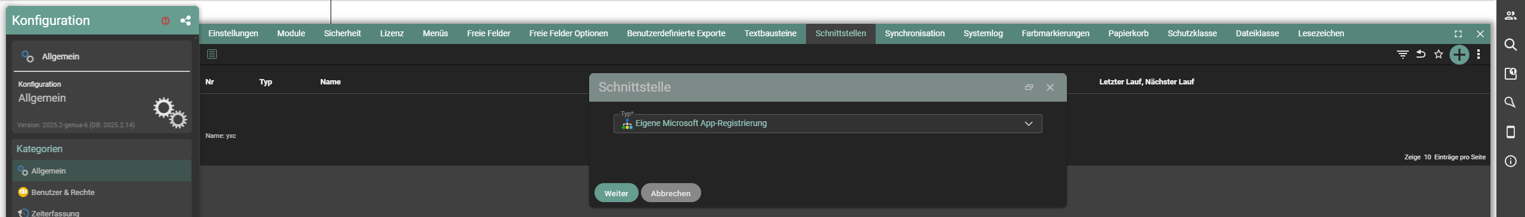The image size is (1525, 217).
Task: Click the Kategorien section heading
Action: click(39, 149)
